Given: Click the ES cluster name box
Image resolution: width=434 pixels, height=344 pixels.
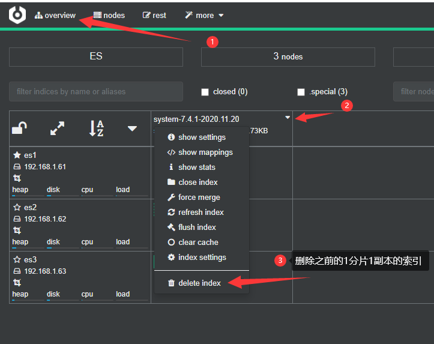Looking at the screenshot, I should click(96, 57).
